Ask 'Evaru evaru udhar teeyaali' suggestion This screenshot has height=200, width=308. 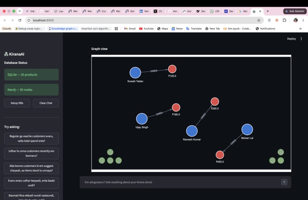[x=31, y=183]
